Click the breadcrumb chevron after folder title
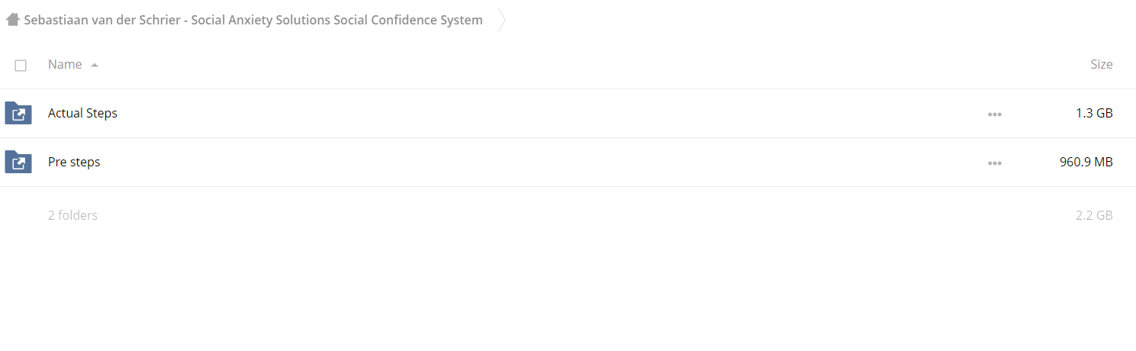 pyautogui.click(x=501, y=20)
